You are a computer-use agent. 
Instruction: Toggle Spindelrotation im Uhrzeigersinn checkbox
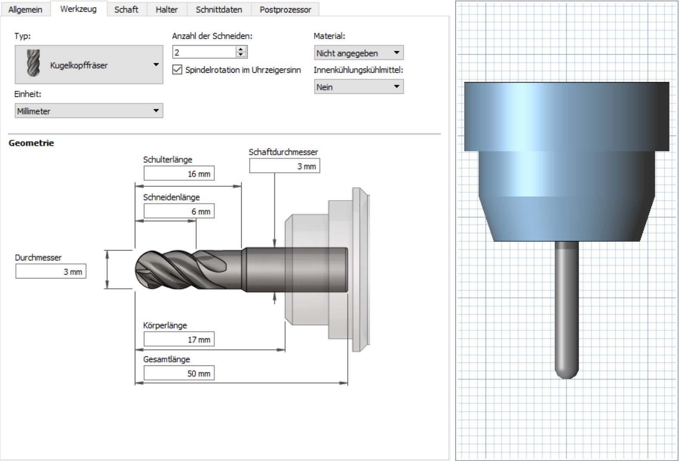tap(177, 70)
